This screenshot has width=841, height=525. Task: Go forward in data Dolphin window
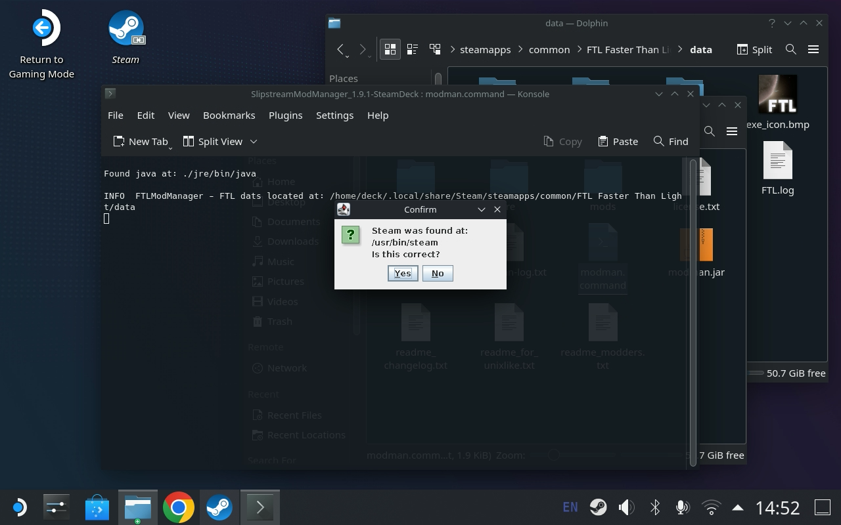click(363, 49)
